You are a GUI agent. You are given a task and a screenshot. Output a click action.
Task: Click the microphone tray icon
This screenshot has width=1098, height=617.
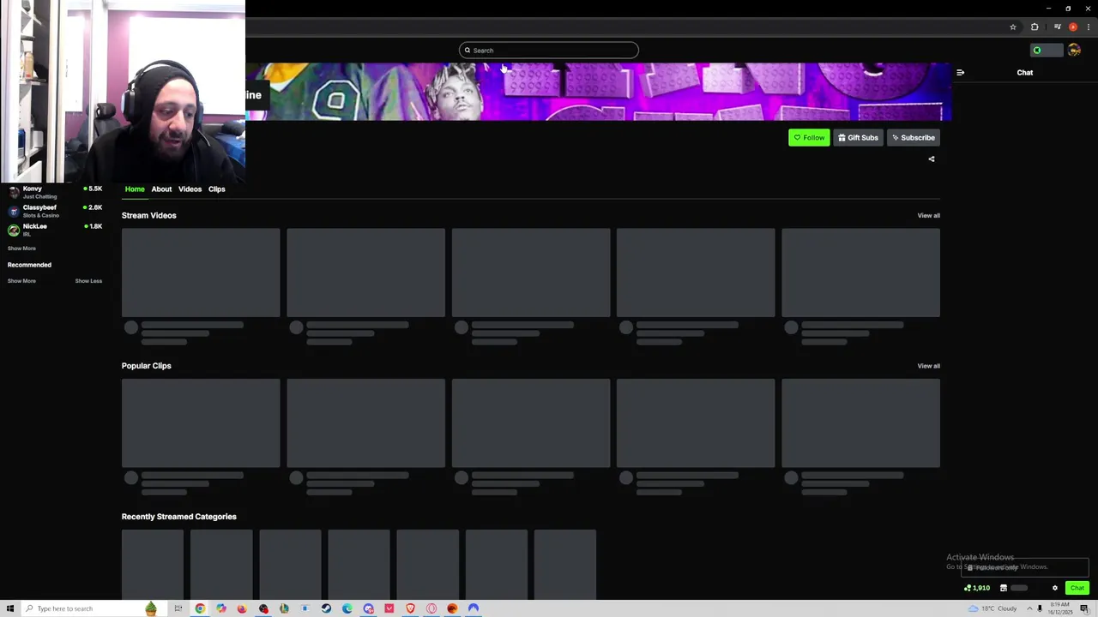[1040, 608]
